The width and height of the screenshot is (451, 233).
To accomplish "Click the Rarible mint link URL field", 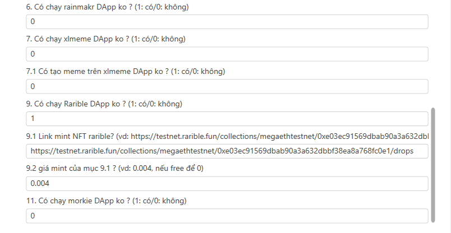I will click(227, 151).
